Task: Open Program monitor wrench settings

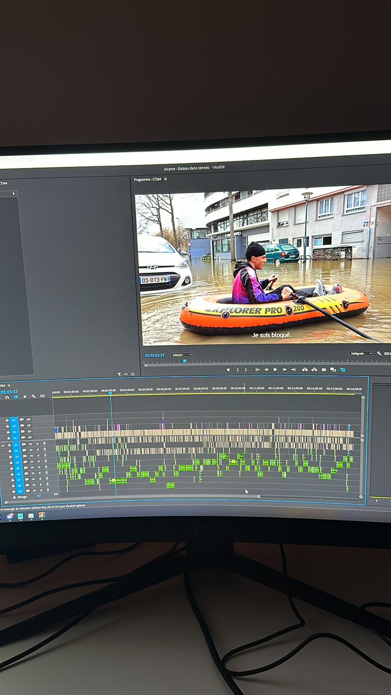Action: click(379, 353)
